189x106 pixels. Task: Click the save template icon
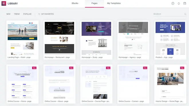(x=185, y=3)
